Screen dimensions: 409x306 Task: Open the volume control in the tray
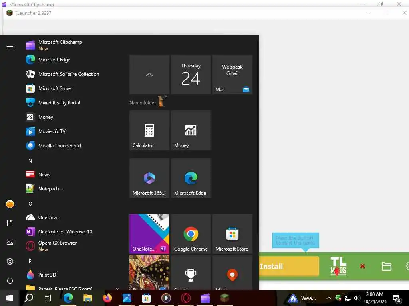click(x=357, y=298)
